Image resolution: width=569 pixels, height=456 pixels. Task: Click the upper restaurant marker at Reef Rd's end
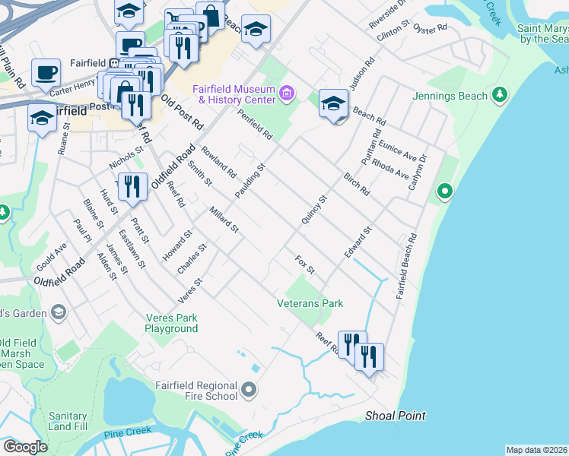tap(349, 343)
